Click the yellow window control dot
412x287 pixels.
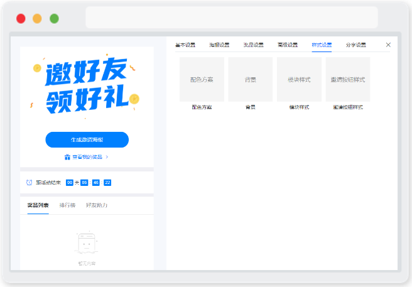tap(37, 19)
